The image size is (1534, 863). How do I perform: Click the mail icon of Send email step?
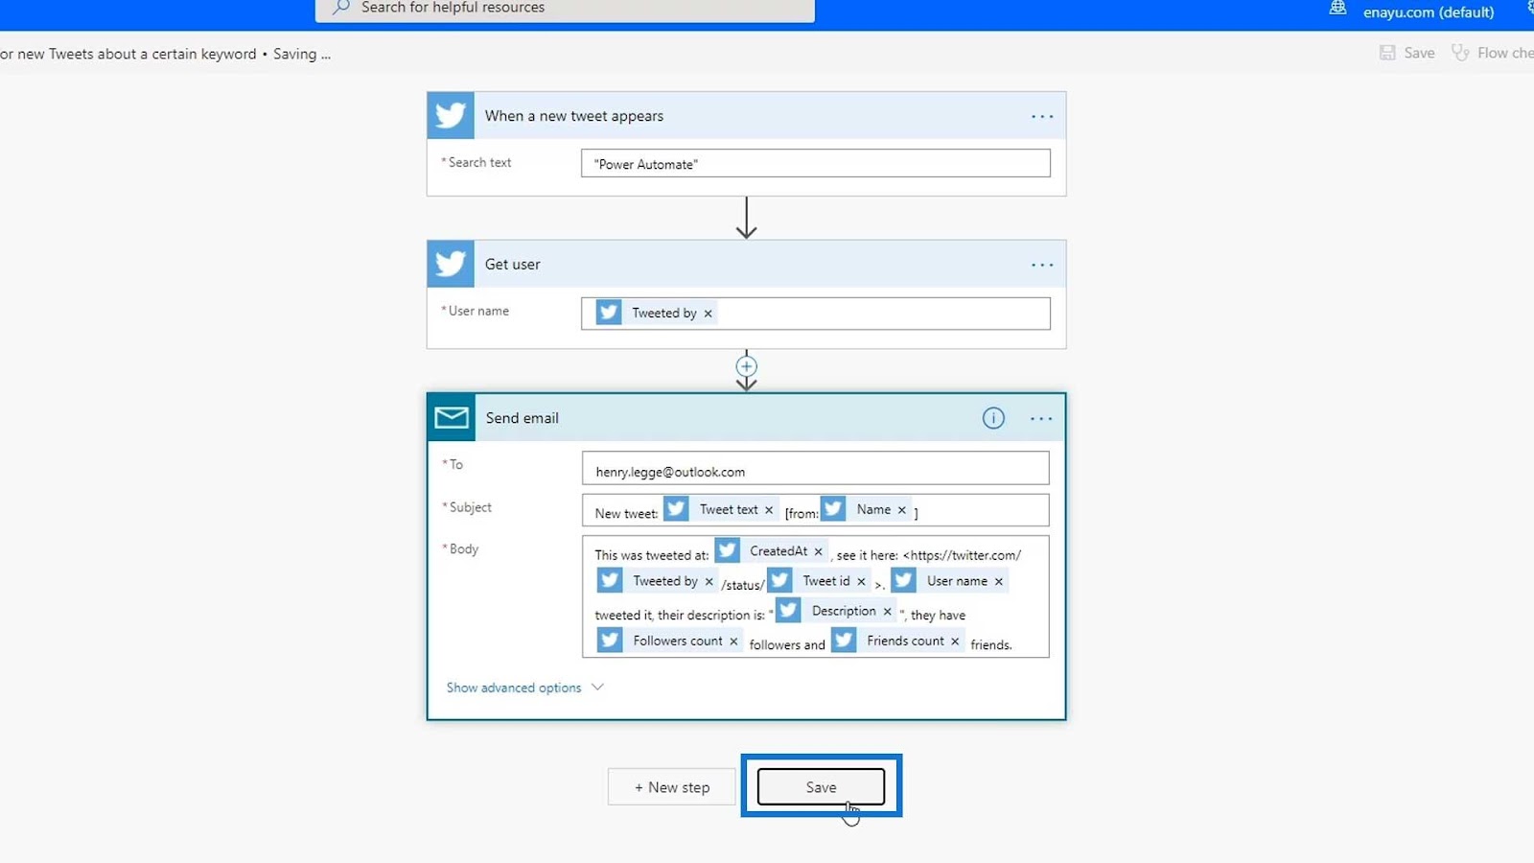click(452, 418)
